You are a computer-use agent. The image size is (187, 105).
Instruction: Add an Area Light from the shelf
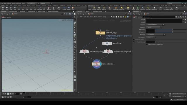(x=104, y=8)
